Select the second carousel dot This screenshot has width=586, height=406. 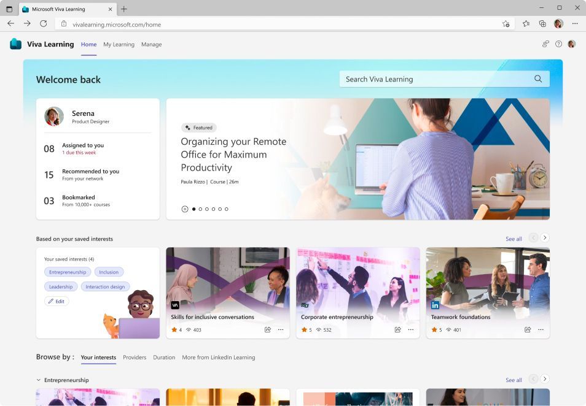200,209
